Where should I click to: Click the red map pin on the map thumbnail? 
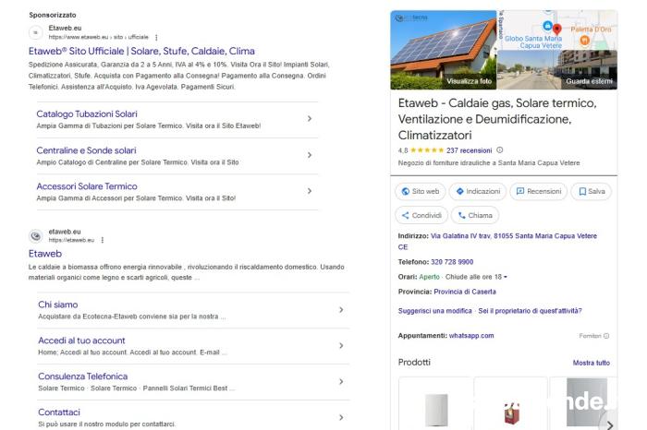point(557,29)
